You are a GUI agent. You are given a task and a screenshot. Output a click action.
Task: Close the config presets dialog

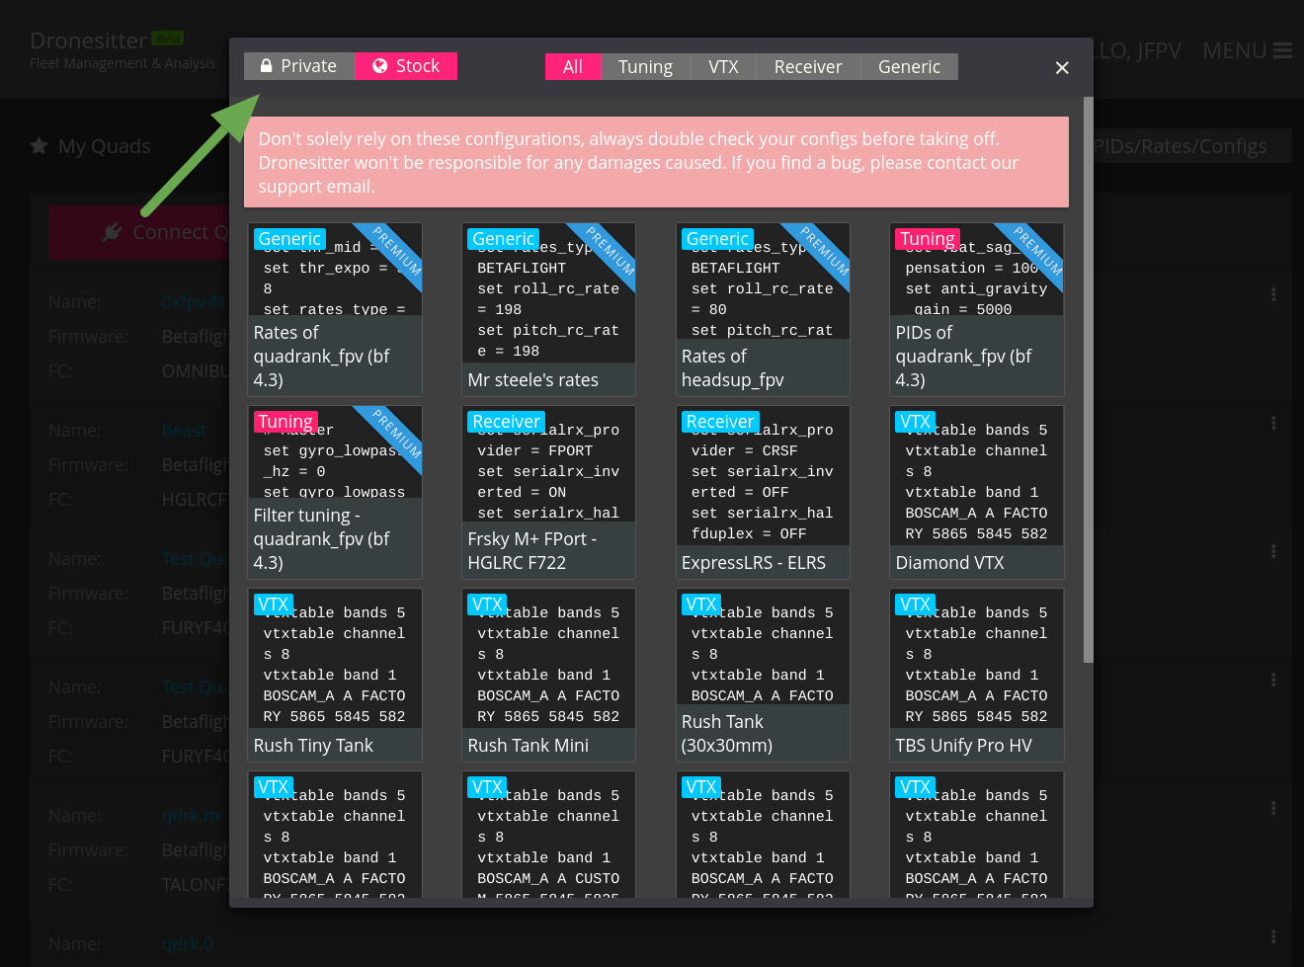pos(1062,67)
